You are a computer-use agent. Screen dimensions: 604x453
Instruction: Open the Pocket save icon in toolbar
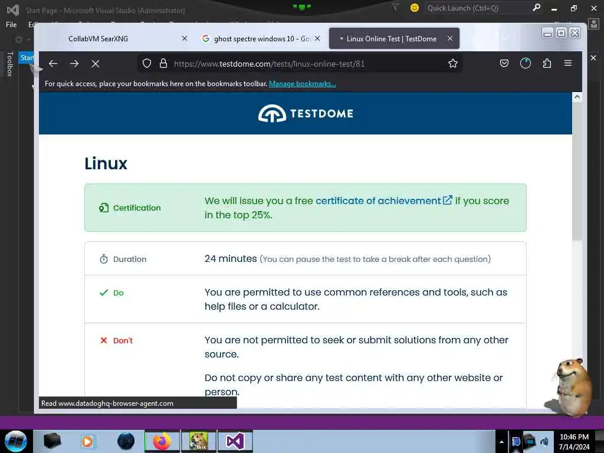(504, 63)
